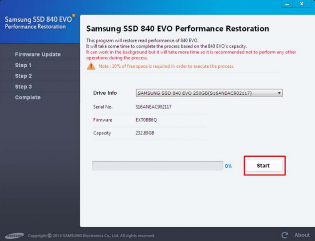This screenshot has width=315, height=241.
Task: Select Step 1 in the sidebar
Action: point(24,65)
